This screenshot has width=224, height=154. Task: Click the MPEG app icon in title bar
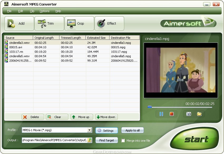point(6,4)
